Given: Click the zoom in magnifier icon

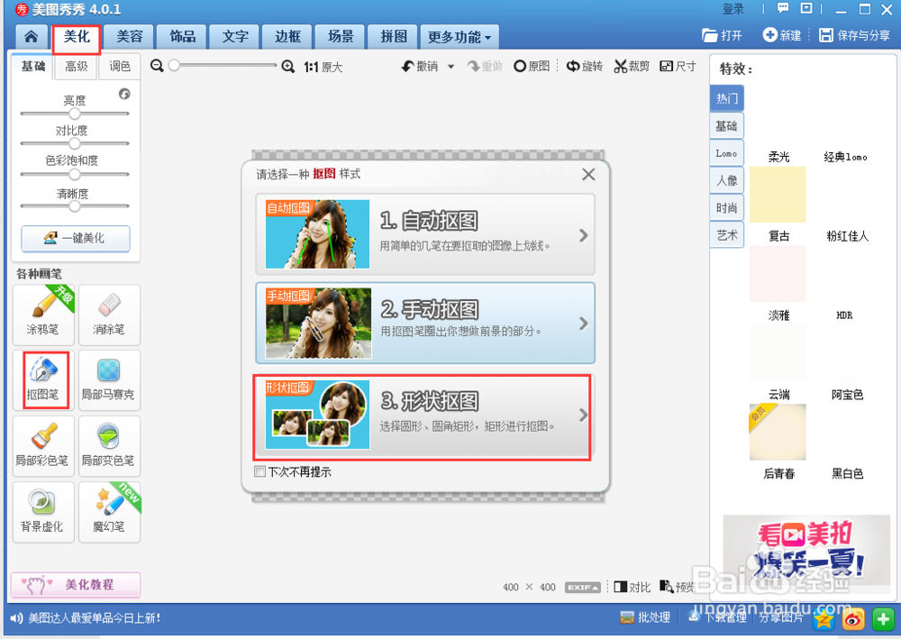Looking at the screenshot, I should click(x=288, y=66).
